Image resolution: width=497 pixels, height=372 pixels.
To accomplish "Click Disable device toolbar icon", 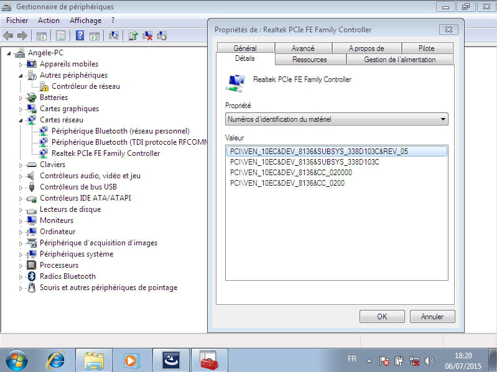I will click(x=162, y=35).
